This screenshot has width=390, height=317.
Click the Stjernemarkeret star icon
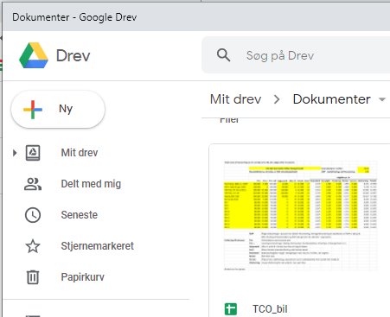[33, 246]
